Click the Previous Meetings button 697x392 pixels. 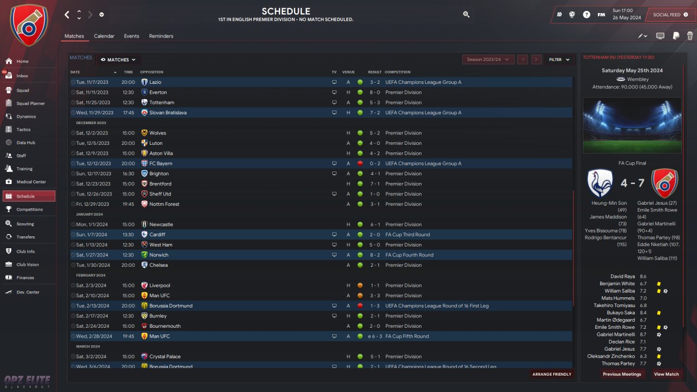[622, 374]
